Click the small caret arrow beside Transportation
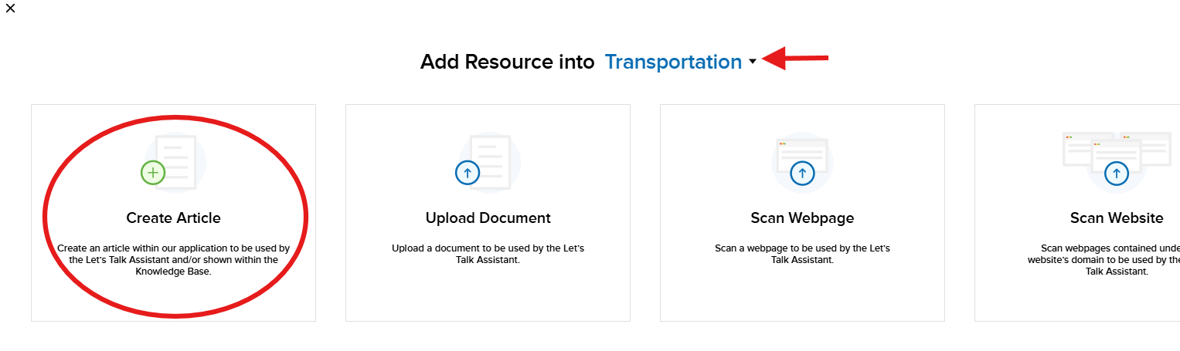Viewport: 1180px width, 351px height. (753, 62)
